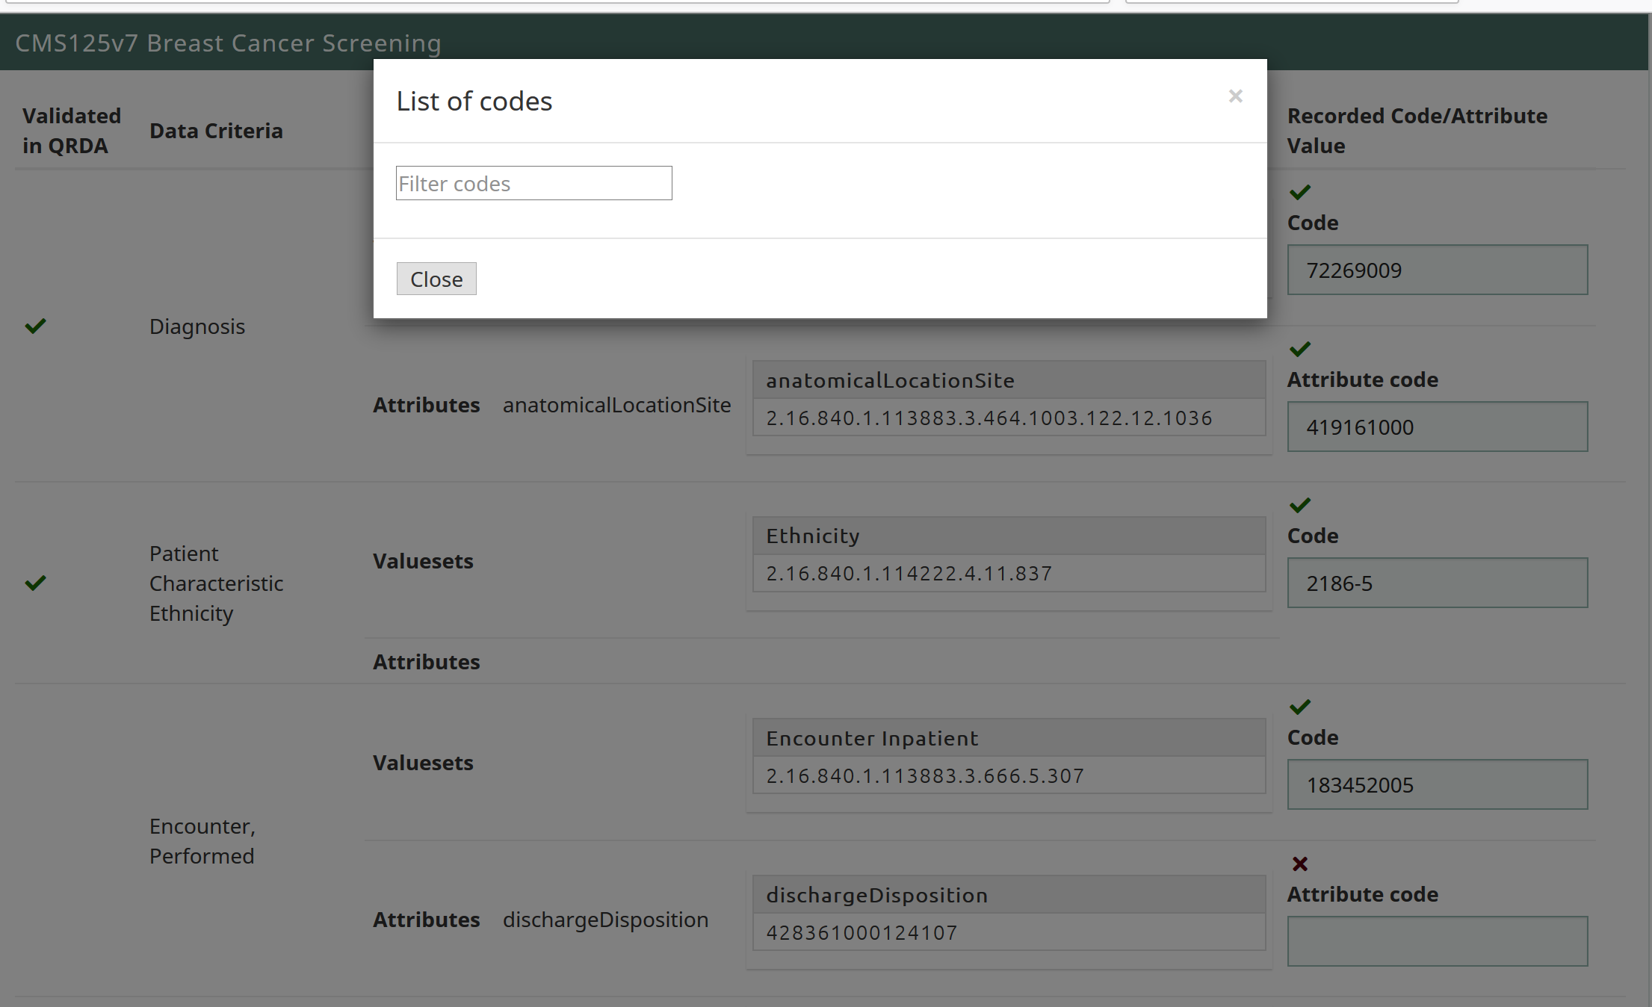
Task: Click the Filter codes input field
Action: (533, 183)
